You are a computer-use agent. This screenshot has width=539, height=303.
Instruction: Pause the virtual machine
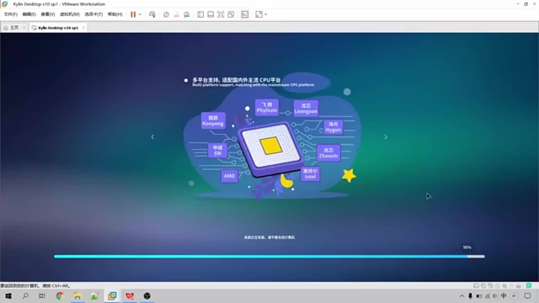[x=133, y=14]
